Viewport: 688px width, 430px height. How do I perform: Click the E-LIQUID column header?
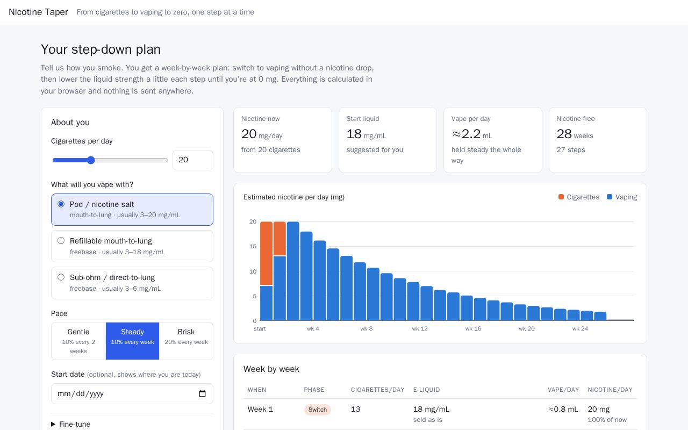[x=426, y=390]
